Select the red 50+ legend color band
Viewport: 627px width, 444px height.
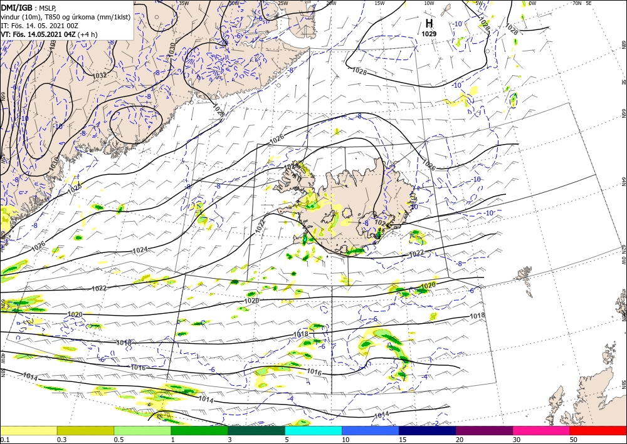pos(598,430)
